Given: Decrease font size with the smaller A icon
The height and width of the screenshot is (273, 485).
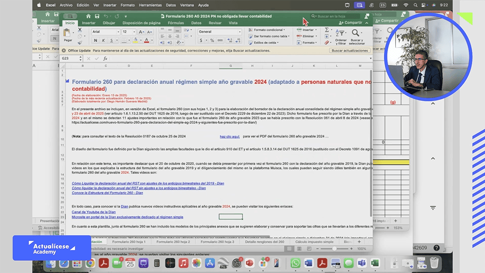Looking at the screenshot, I should [x=149, y=32].
